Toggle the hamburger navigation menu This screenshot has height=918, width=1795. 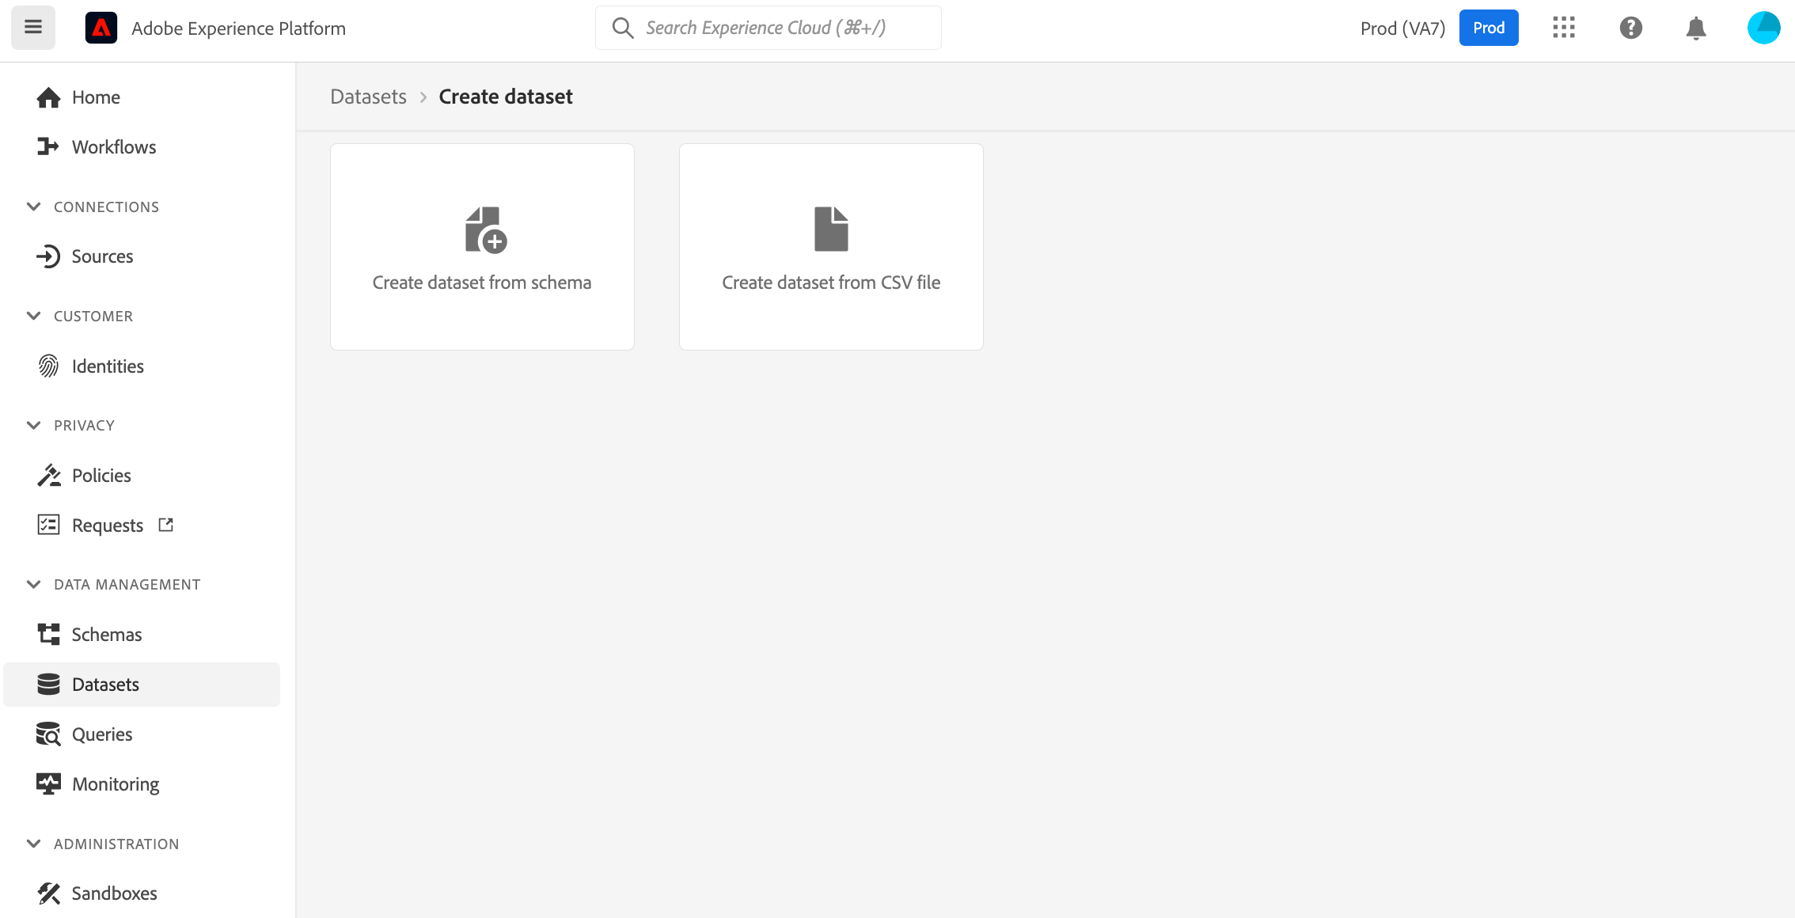pyautogui.click(x=33, y=28)
